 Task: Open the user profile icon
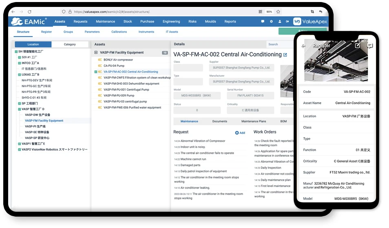tap(280, 22)
